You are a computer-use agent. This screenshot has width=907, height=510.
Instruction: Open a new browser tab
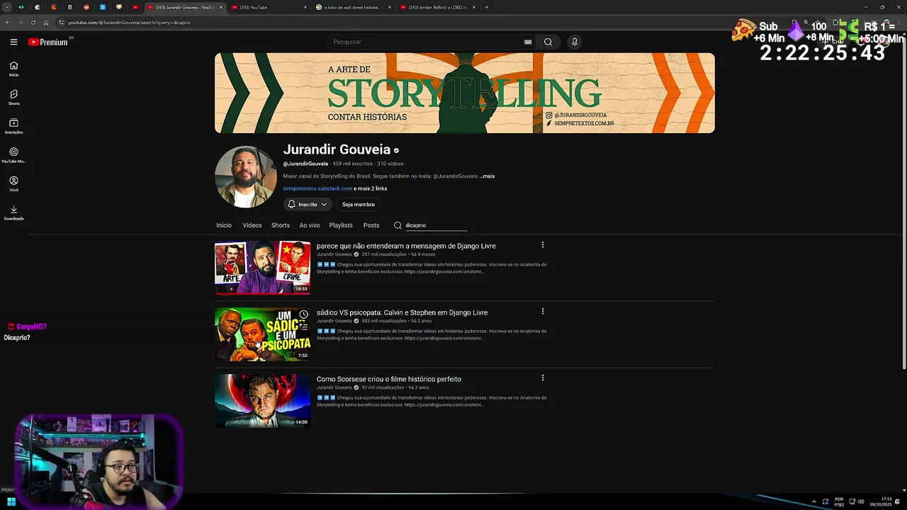tap(487, 7)
